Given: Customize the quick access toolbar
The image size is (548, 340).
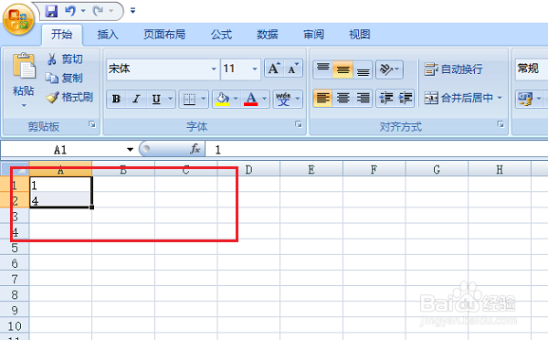Looking at the screenshot, I should (x=132, y=11).
